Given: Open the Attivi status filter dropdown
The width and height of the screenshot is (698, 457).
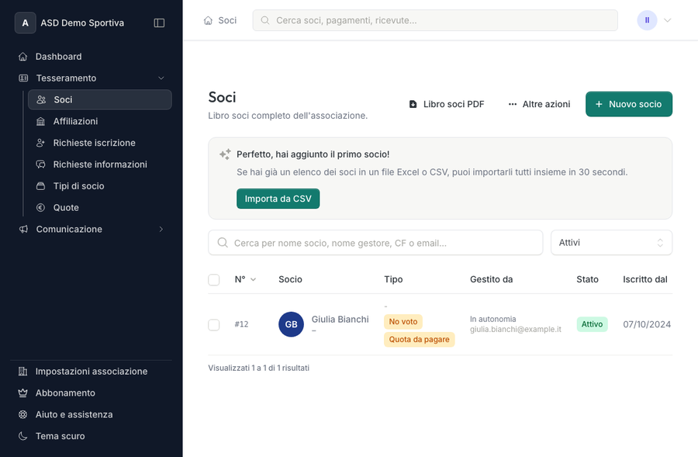Looking at the screenshot, I should point(611,243).
